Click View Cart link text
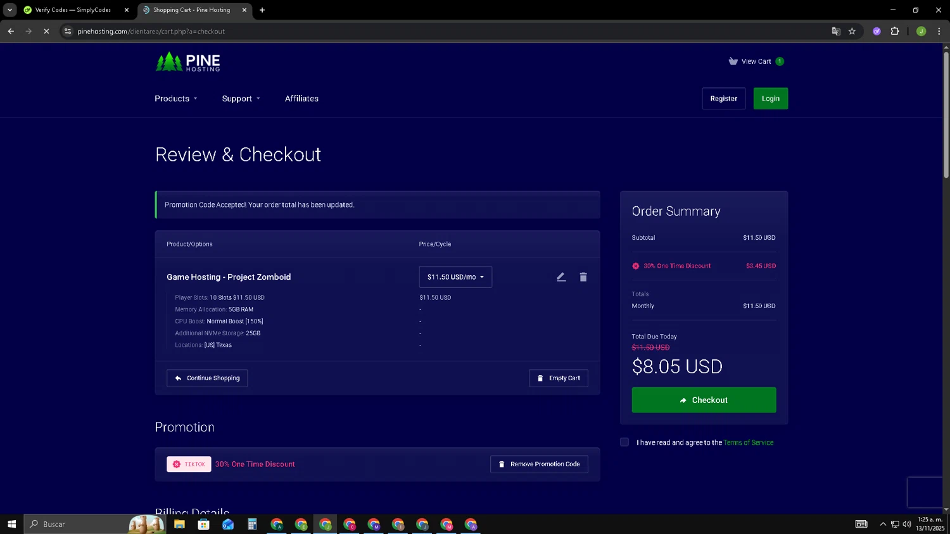The height and width of the screenshot is (534, 950). pyautogui.click(x=756, y=61)
